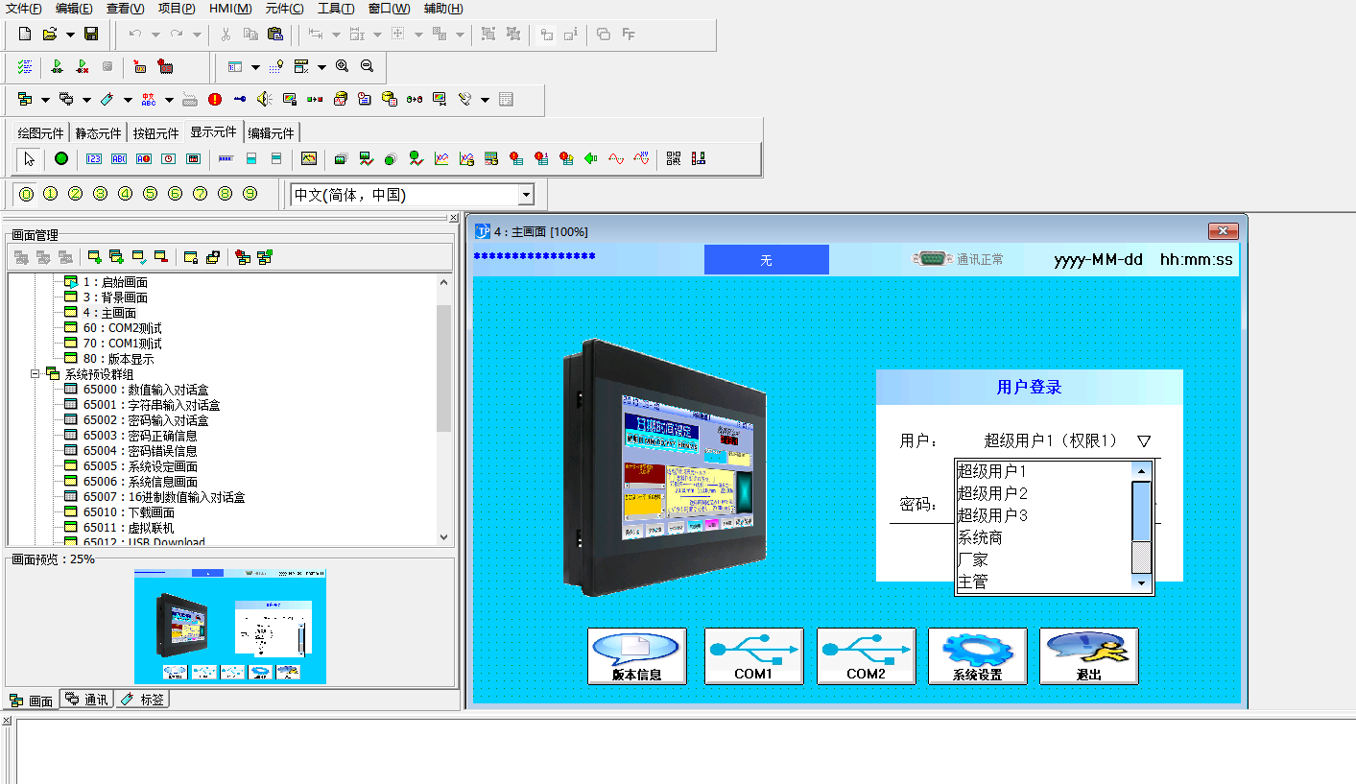Click the Save project floppy disk icon
This screenshot has height=784, width=1356.
coord(91,35)
